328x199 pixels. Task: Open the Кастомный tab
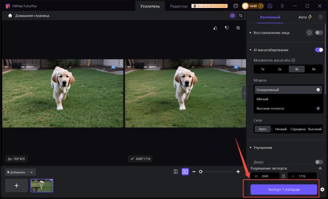pos(270,17)
